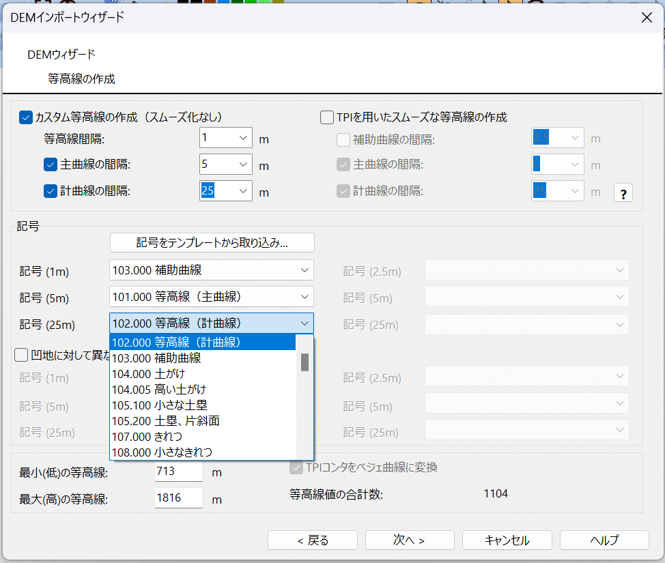
Task: Enable TPIを用いたスムーズな等高線の作成
Action: pos(326,117)
